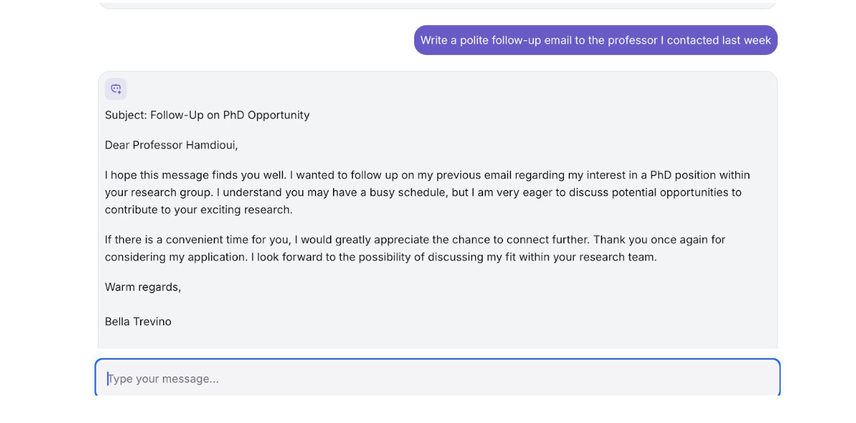856x423 pixels.
Task: Click the purple user prompt bubble
Action: tap(595, 40)
